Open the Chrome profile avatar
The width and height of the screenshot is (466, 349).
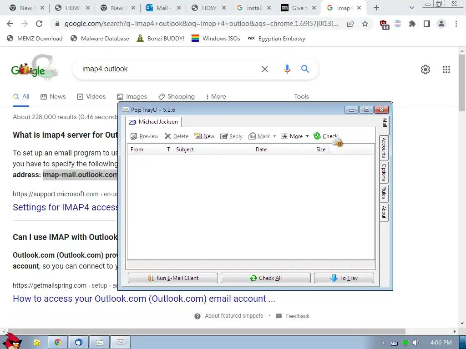[x=441, y=24]
